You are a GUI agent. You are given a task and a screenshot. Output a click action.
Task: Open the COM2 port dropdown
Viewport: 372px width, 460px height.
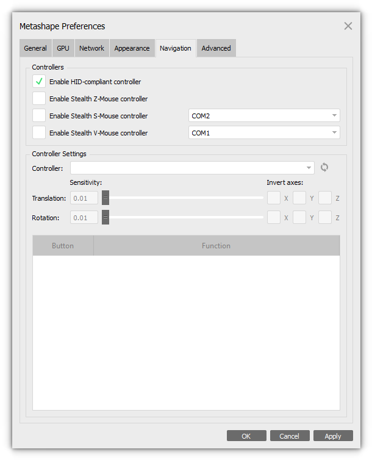point(264,115)
